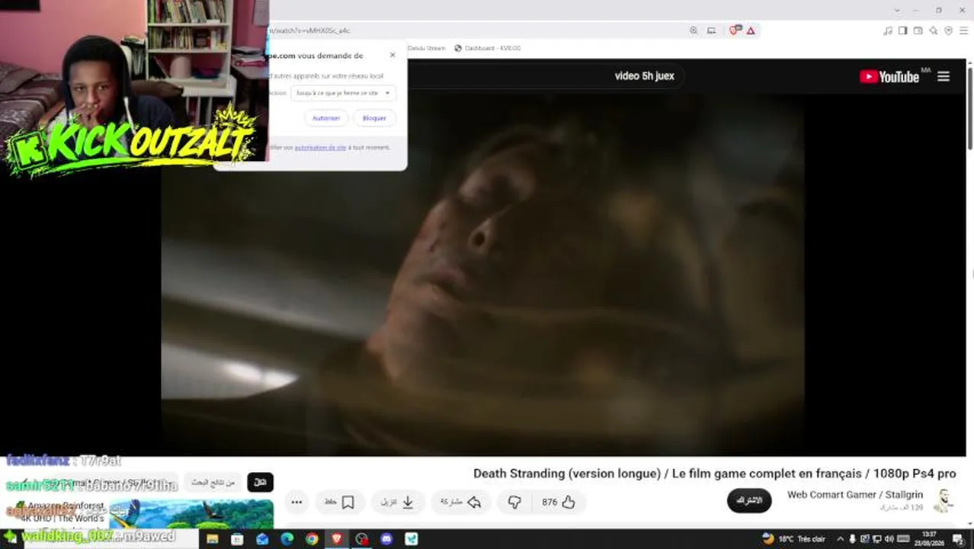The width and height of the screenshot is (974, 549).
Task: Go to the YouTube home logo
Action: point(889,76)
